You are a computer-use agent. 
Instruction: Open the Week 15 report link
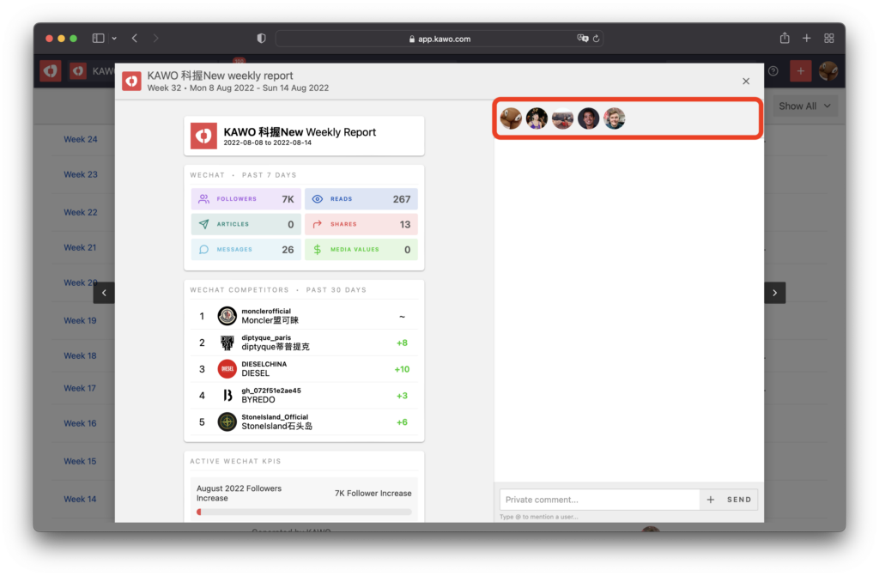(80, 461)
